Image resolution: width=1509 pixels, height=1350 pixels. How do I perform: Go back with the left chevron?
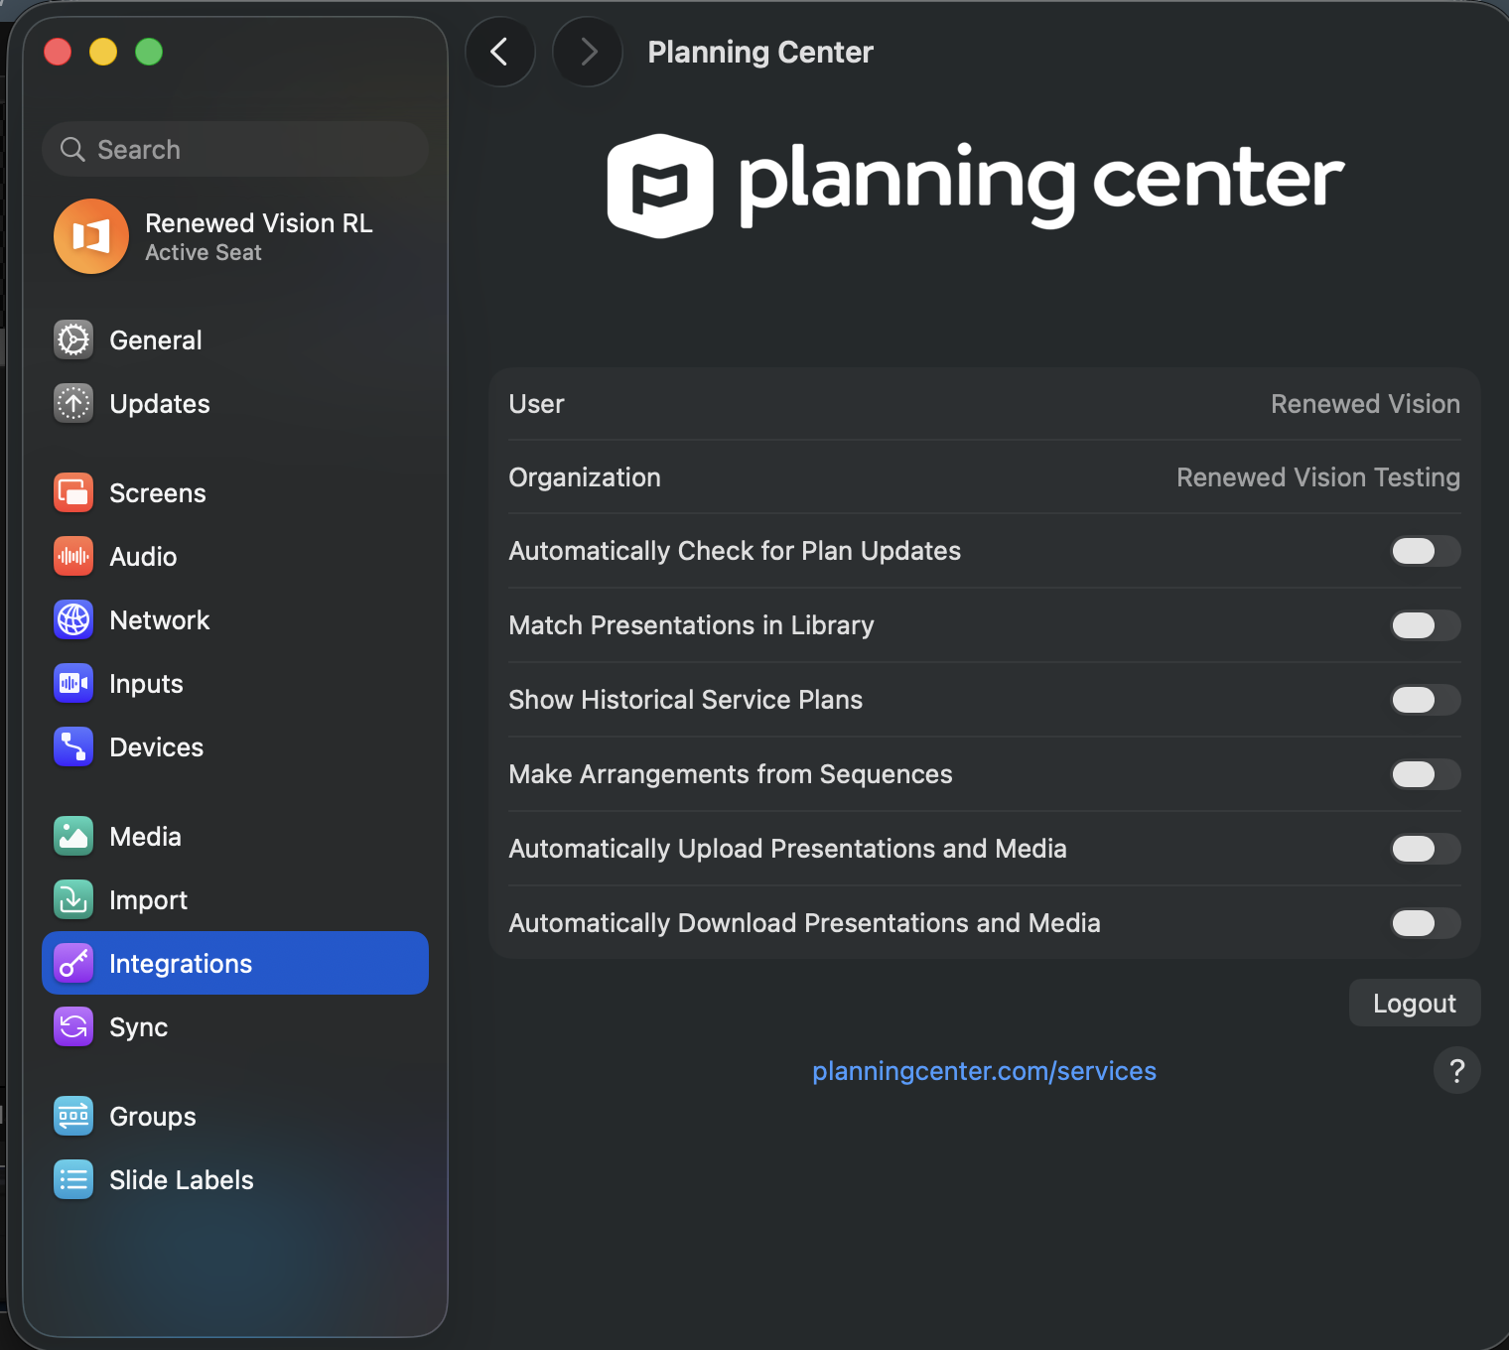(x=500, y=52)
